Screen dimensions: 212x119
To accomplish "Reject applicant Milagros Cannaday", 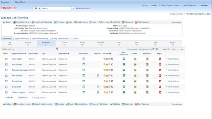I will [160, 70].
